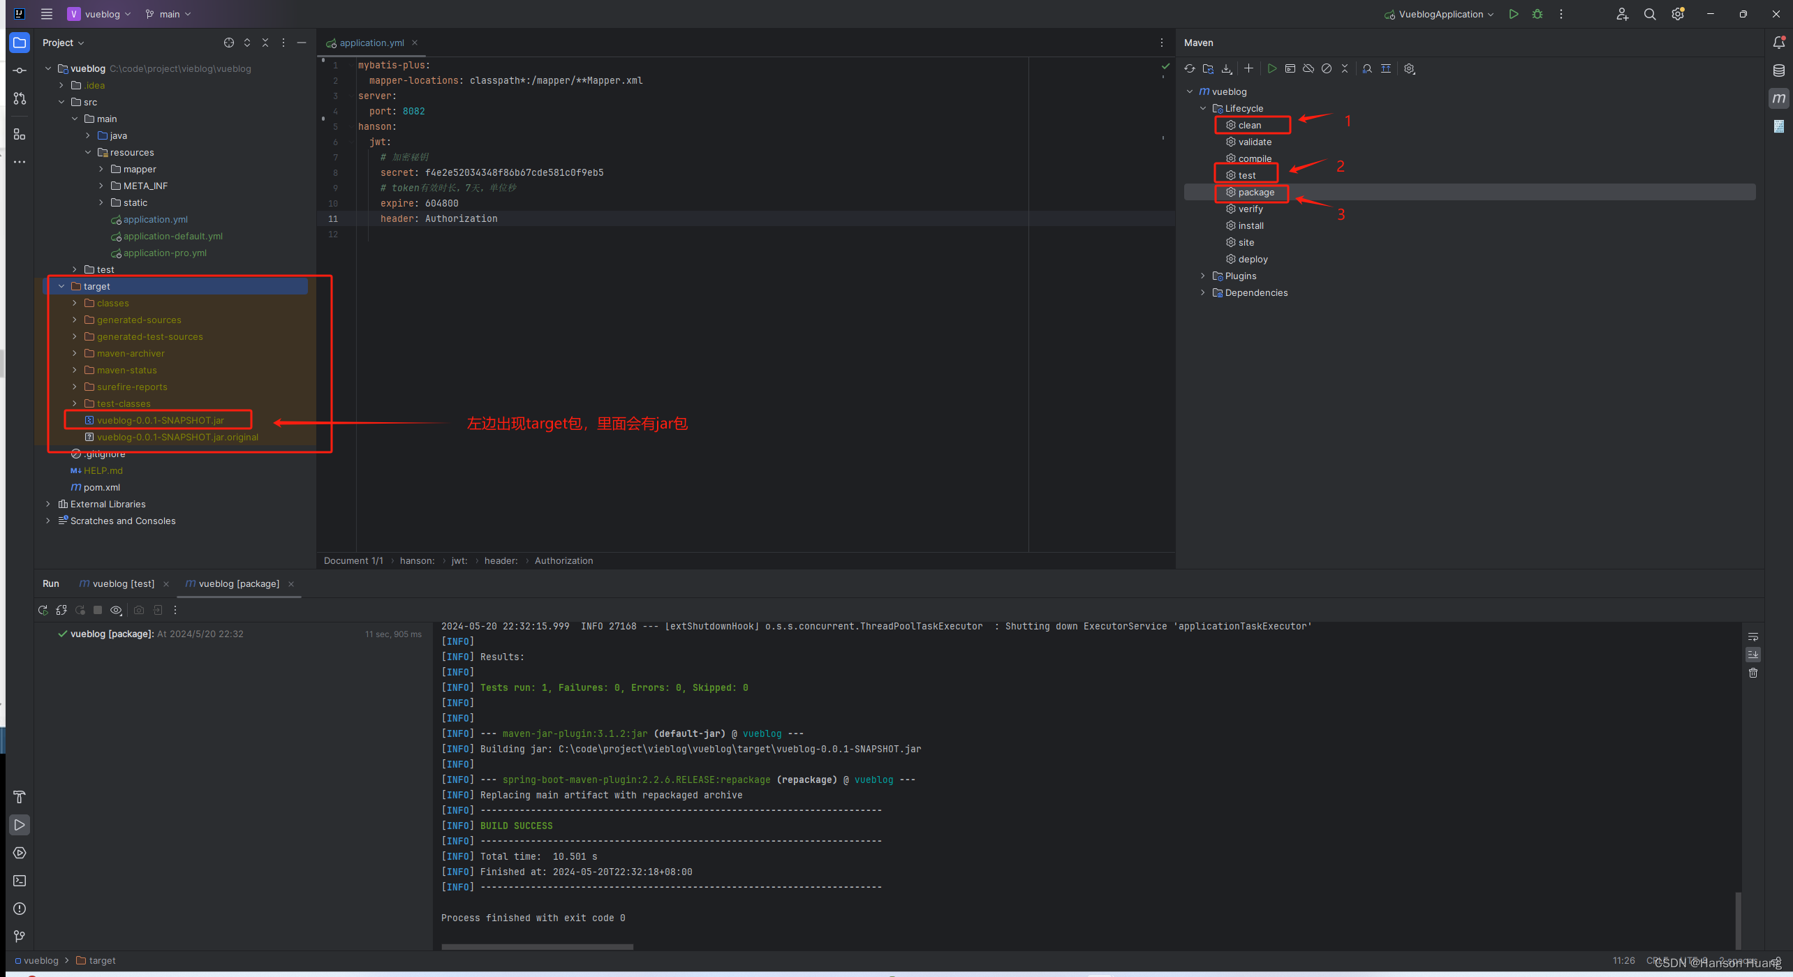The width and height of the screenshot is (1793, 977).
Task: Collapse Maven Lifecycle node
Action: point(1203,108)
